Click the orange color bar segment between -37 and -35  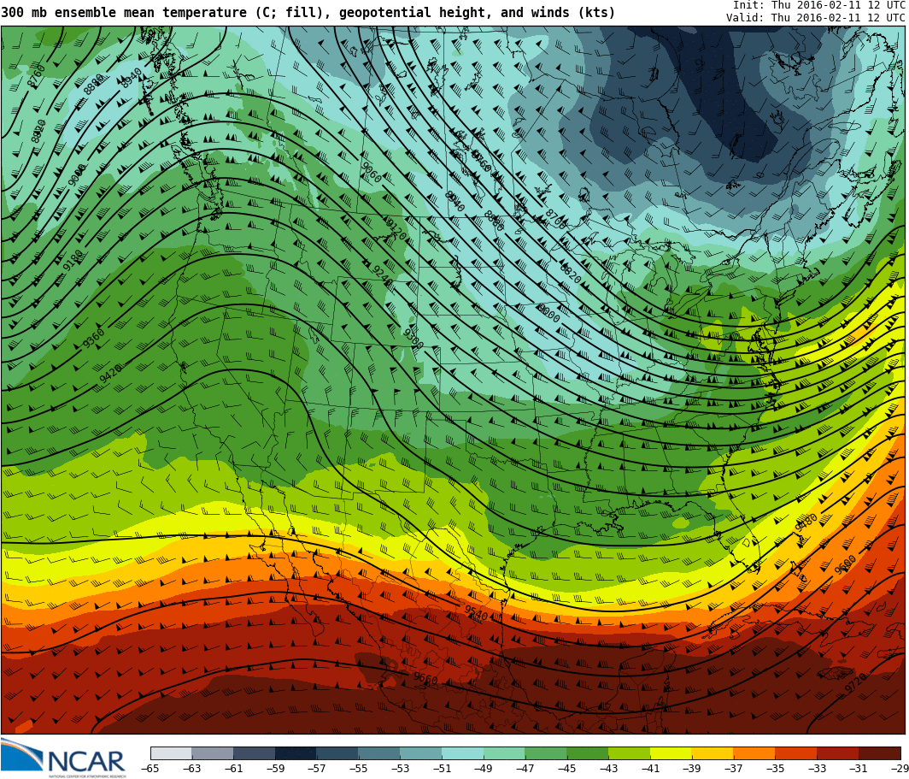point(755,752)
